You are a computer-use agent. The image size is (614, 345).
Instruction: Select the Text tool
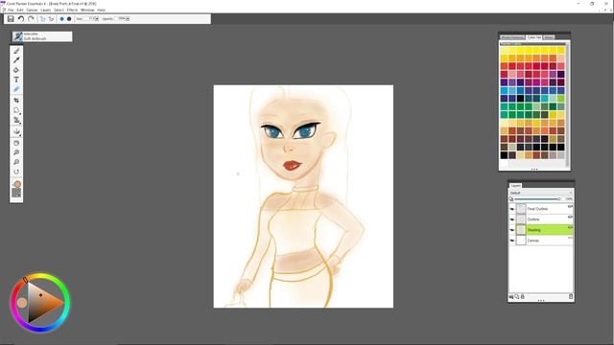pos(16,80)
